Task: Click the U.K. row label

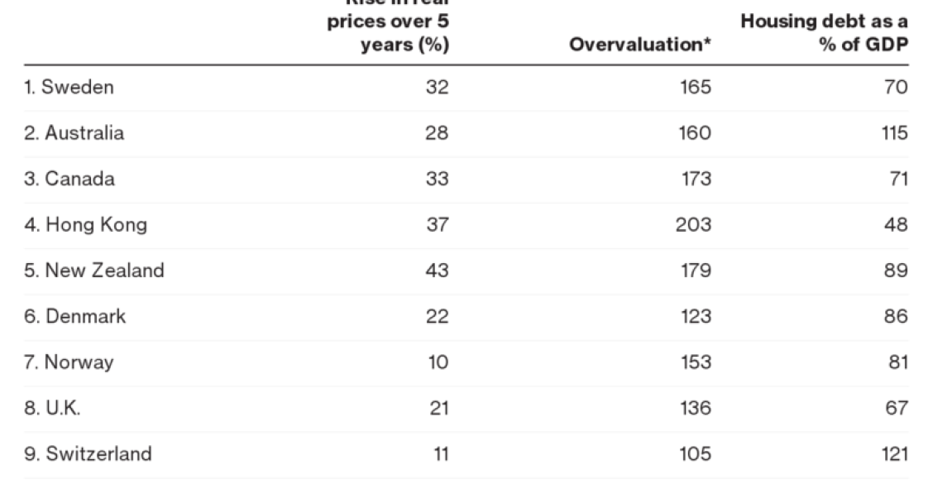Action: 52,408
